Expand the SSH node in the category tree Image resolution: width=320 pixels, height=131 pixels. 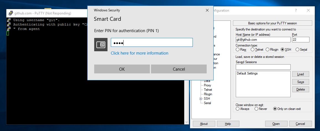click(x=201, y=99)
